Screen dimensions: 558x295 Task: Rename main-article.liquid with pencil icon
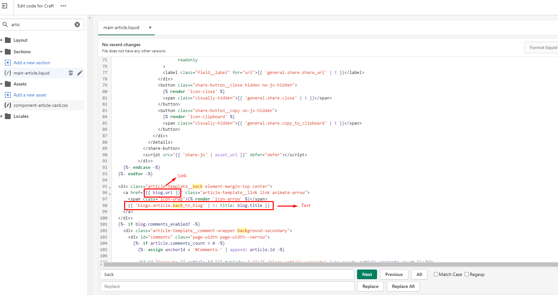coord(80,73)
